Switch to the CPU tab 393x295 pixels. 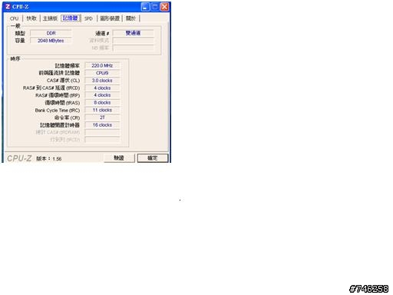pyautogui.click(x=15, y=18)
